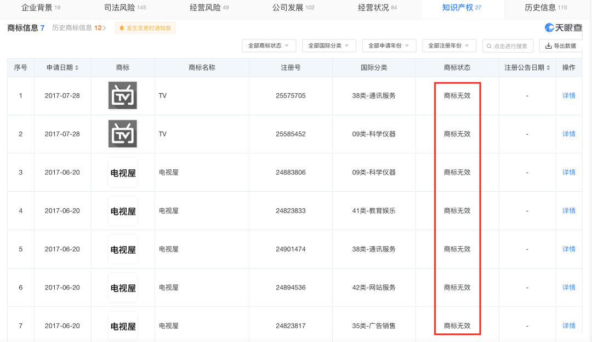
Task: Open TV logo for registration 25575705
Action: (x=123, y=95)
